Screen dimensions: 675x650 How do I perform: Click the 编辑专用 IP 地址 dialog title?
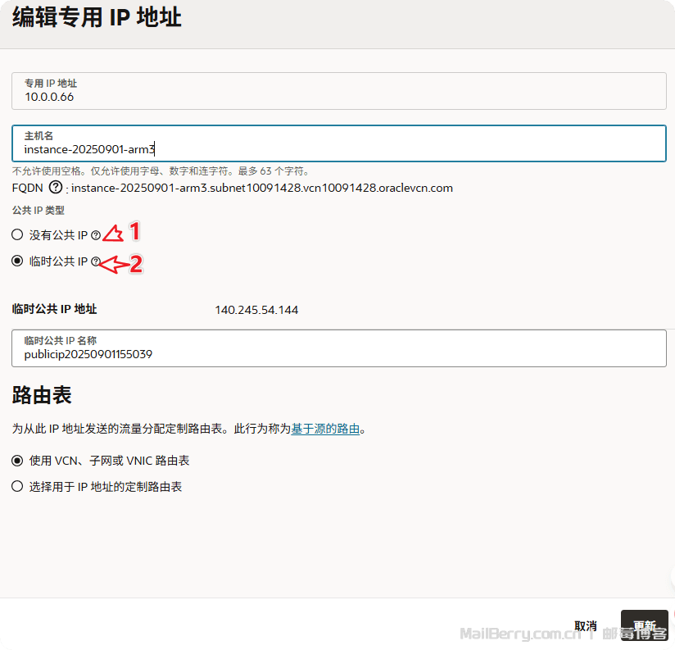pyautogui.click(x=97, y=17)
